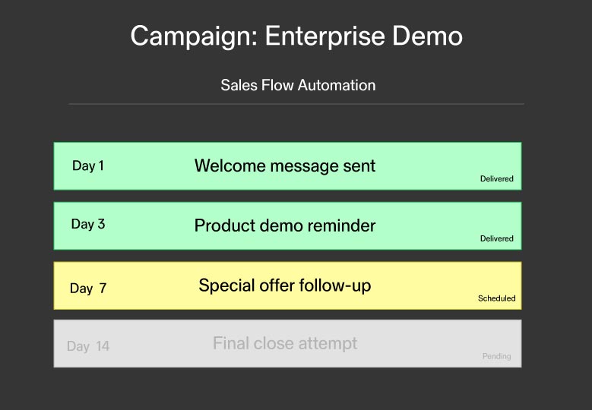Select the "Day 7" label
Viewport: 592px width, 410px height.
(x=88, y=289)
